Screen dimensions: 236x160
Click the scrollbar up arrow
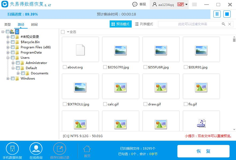pyautogui.click(x=234, y=37)
